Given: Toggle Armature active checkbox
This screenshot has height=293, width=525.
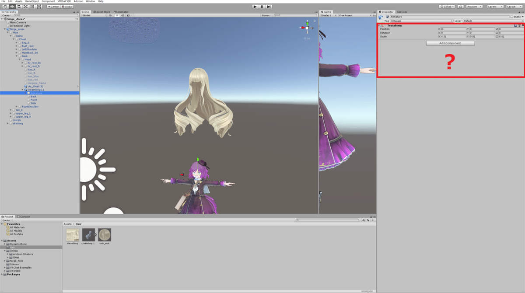Looking at the screenshot, I should click(x=387, y=17).
